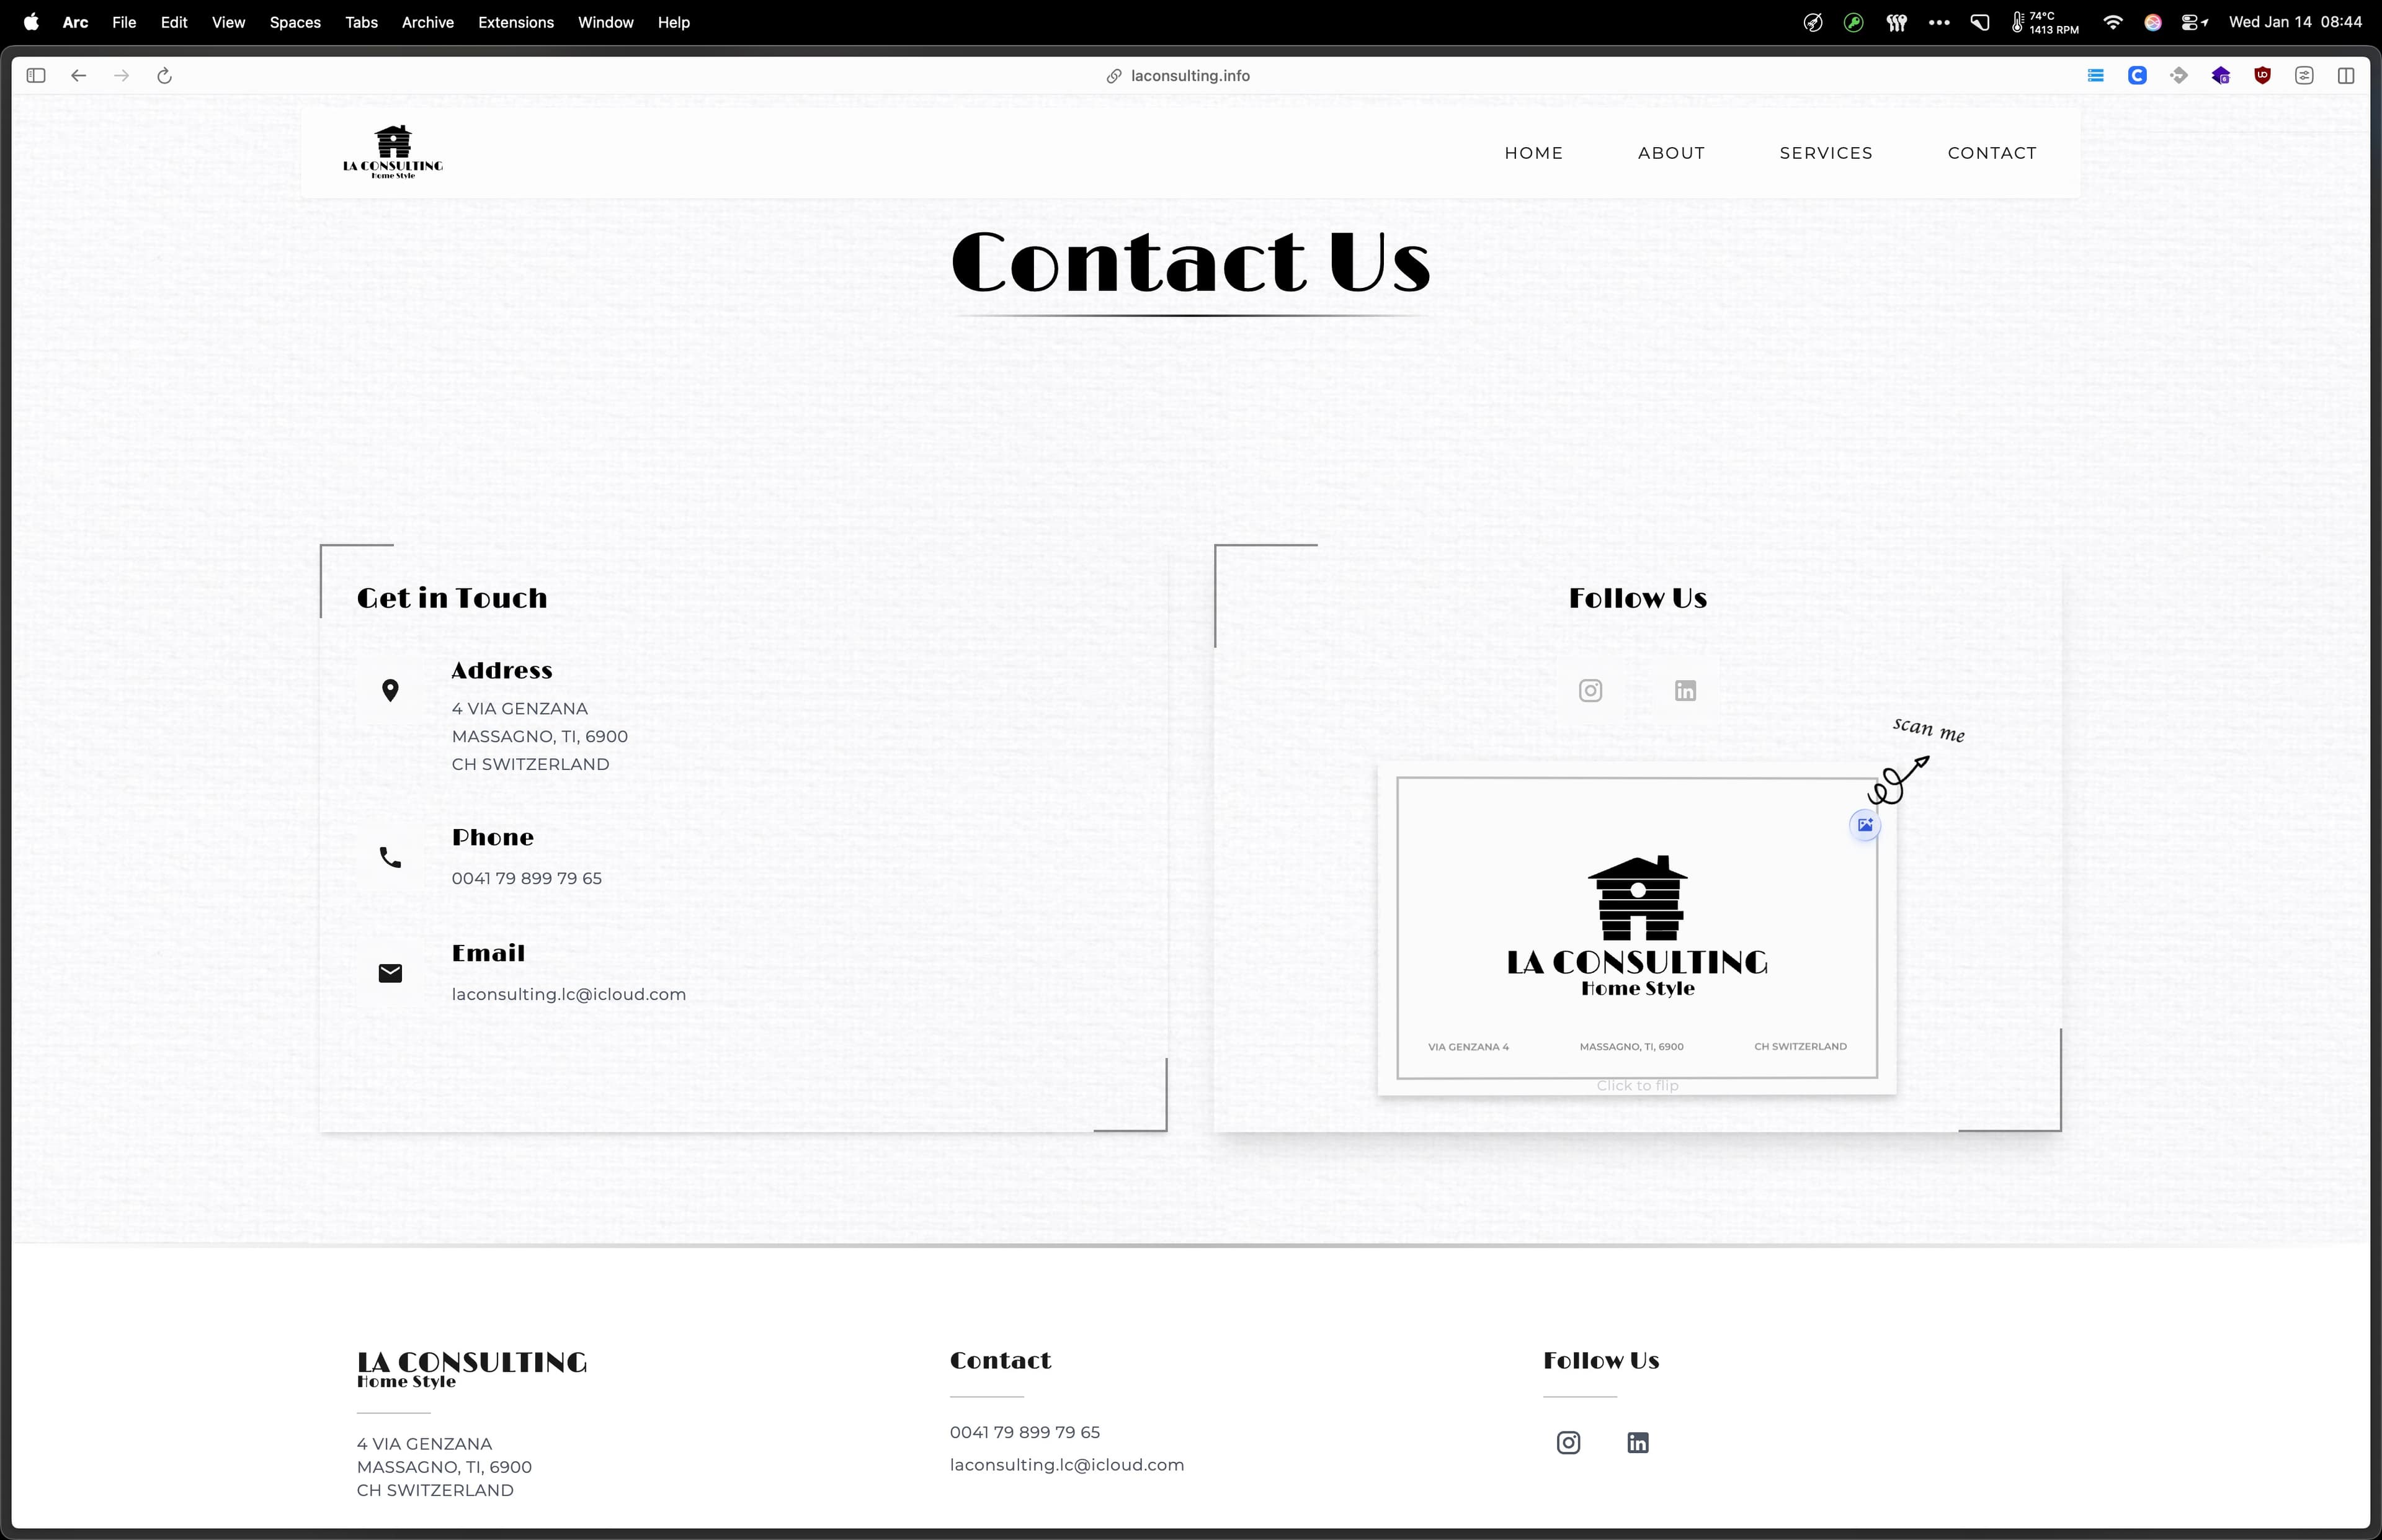
Task: Click the LA Consulting logo in header
Action: click(x=393, y=152)
